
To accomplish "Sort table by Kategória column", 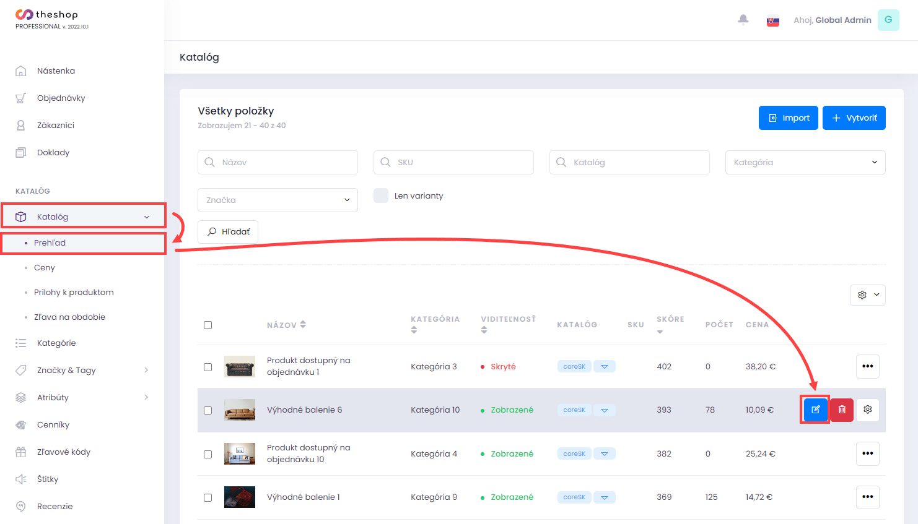I will click(435, 324).
